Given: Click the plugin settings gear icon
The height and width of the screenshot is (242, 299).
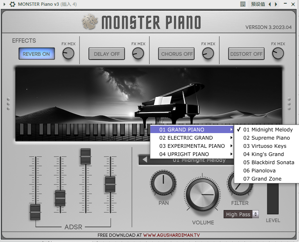Looking at the screenshot, I should pyautogui.click(x=12, y=4).
